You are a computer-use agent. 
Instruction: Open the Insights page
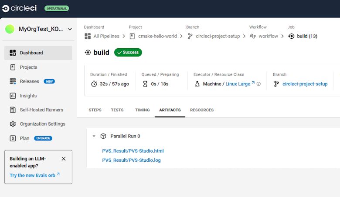pyautogui.click(x=28, y=96)
